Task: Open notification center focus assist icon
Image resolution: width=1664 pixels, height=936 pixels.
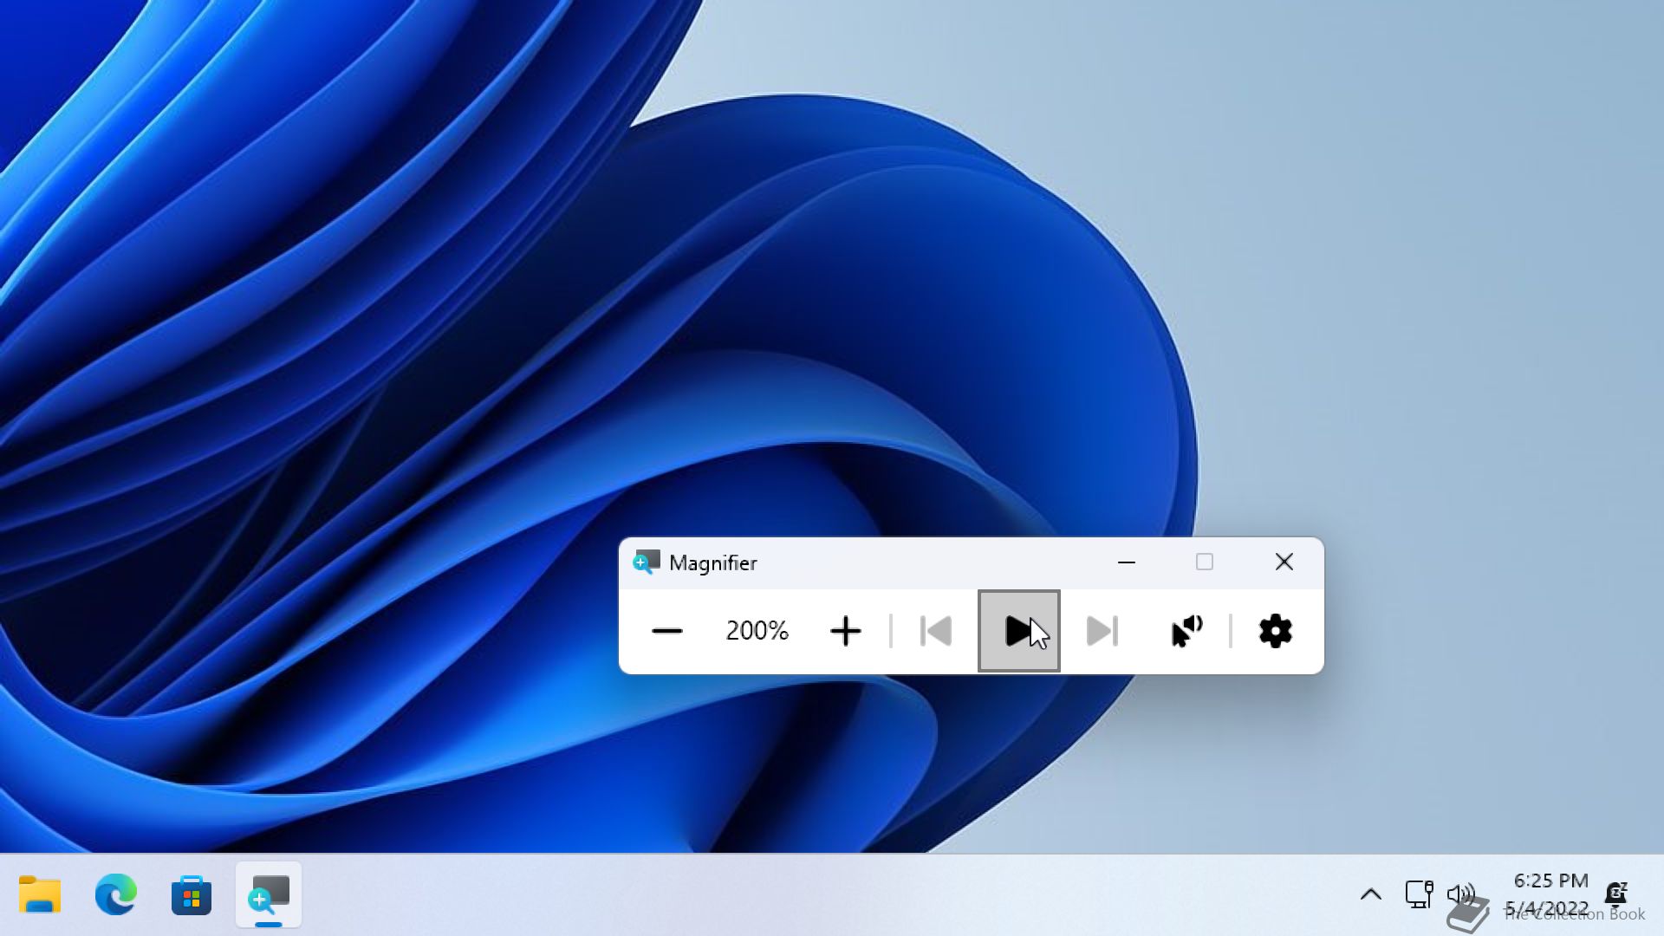Action: (1615, 893)
